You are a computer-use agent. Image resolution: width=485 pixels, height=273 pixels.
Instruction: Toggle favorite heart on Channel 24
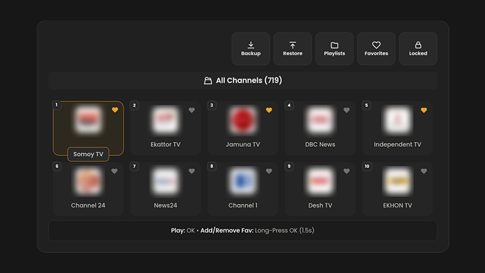tap(115, 171)
